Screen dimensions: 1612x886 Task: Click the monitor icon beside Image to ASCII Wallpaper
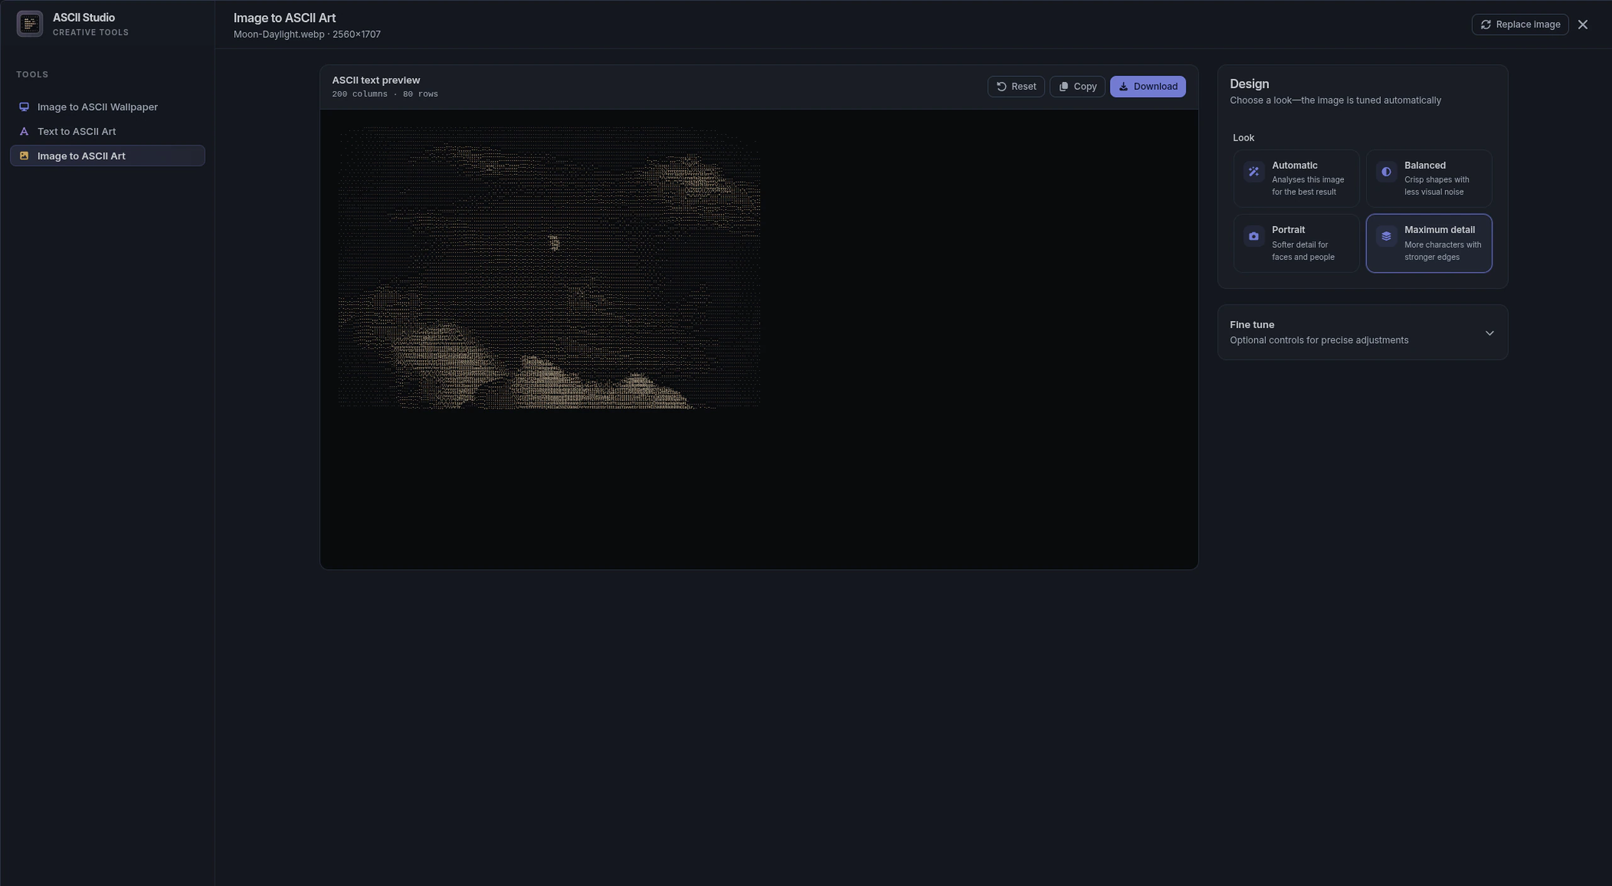tap(24, 106)
